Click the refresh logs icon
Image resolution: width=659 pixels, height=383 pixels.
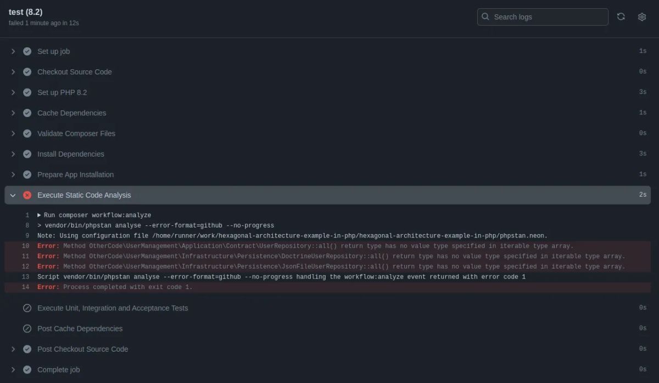(x=621, y=16)
